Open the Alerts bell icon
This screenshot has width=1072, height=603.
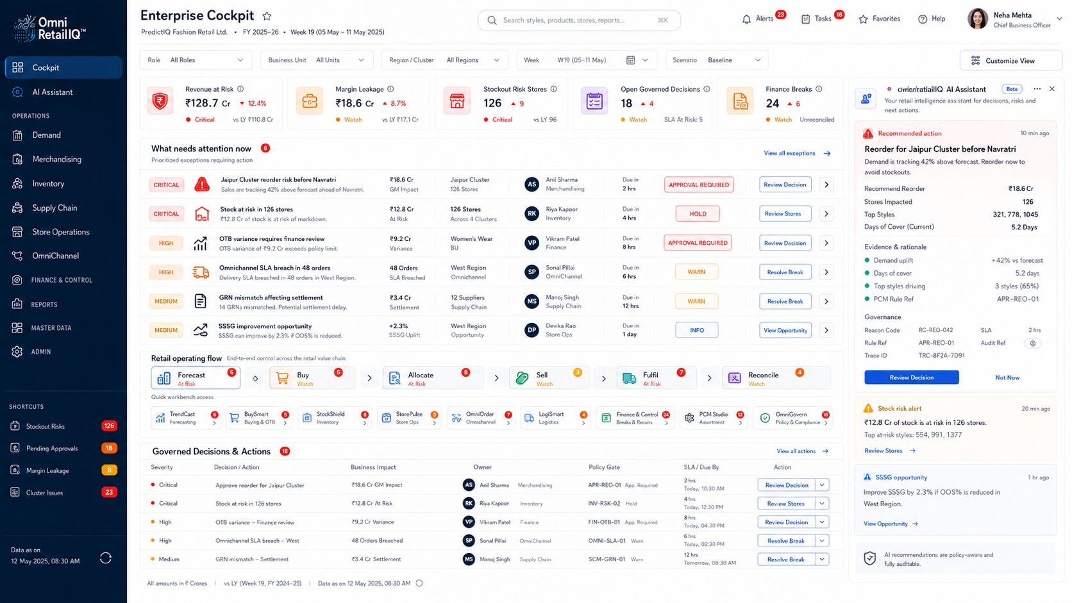click(746, 19)
